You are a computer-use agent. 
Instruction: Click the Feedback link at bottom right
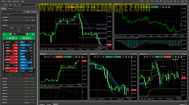183,104
